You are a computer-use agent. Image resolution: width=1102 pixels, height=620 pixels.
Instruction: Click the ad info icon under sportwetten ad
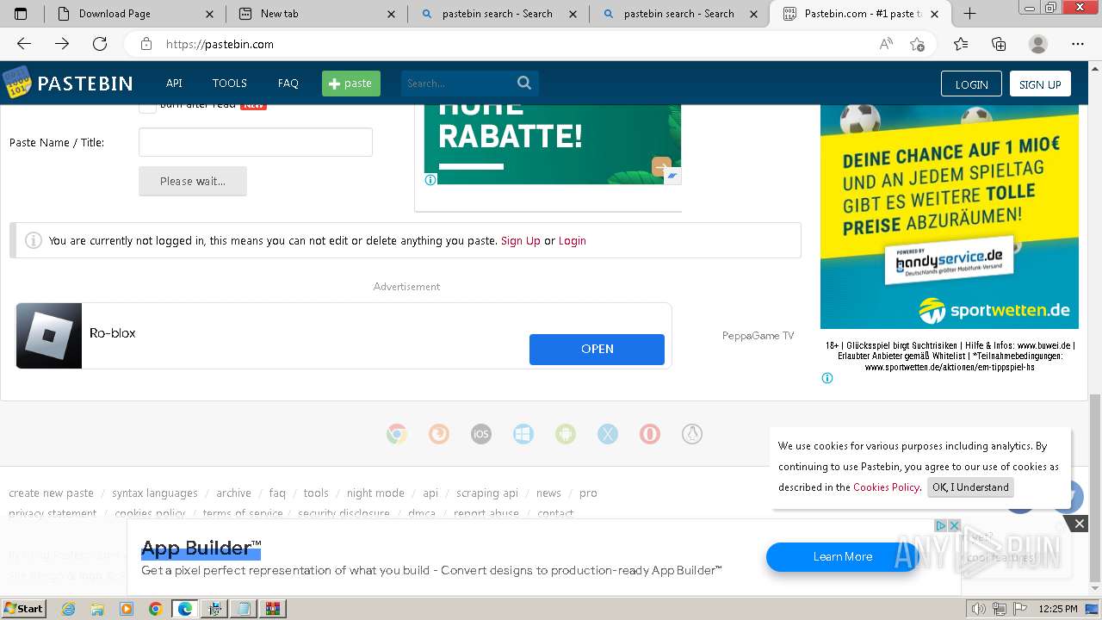pyautogui.click(x=827, y=378)
